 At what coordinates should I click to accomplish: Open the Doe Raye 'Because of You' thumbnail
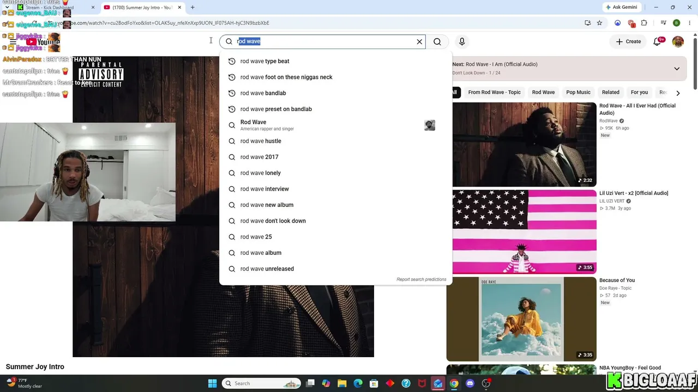tap(521, 319)
